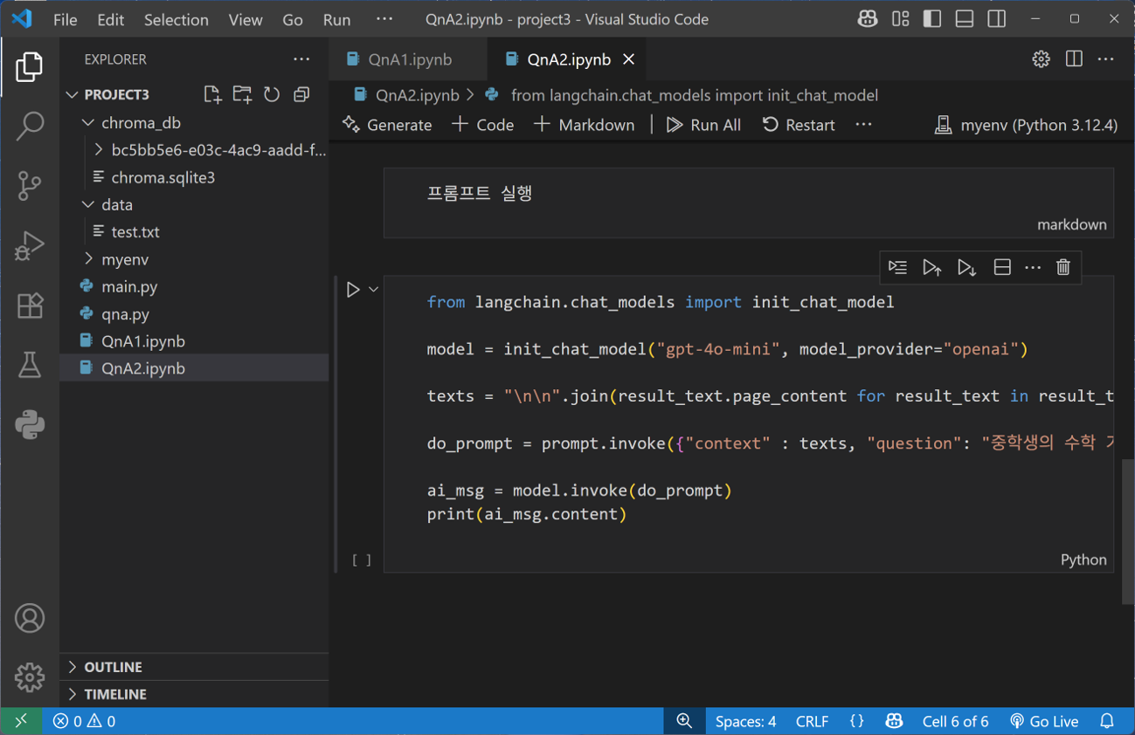1135x735 pixels.
Task: Open Explorer views and more actions
Action: tap(301, 59)
